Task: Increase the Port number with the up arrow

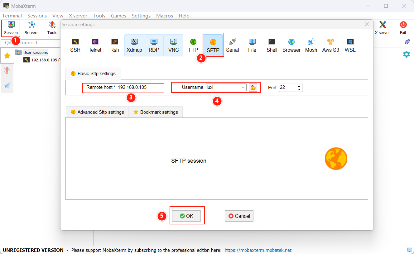Action: point(299,86)
